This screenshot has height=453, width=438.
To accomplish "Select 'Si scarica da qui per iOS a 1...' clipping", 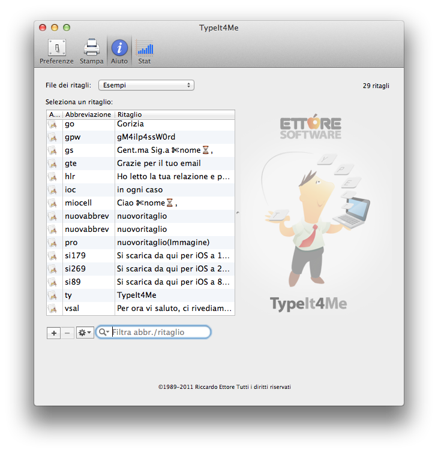I will pyautogui.click(x=173, y=256).
